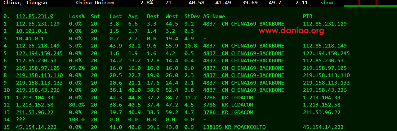Click the header IP 112.85.231.0

pyautogui.click(x=35, y=16)
